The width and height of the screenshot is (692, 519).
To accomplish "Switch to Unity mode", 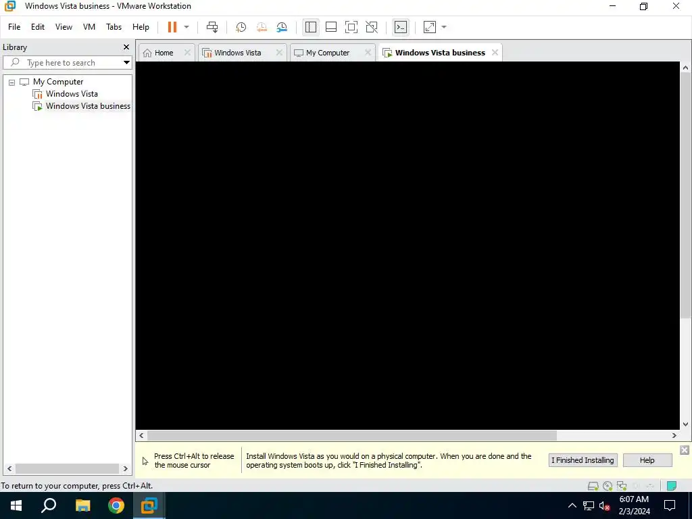I will coord(372,27).
